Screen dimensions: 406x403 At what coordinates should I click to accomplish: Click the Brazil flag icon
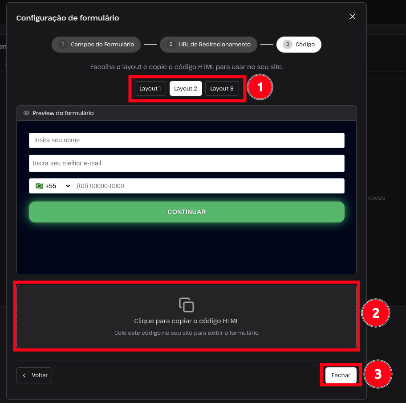[x=39, y=186]
